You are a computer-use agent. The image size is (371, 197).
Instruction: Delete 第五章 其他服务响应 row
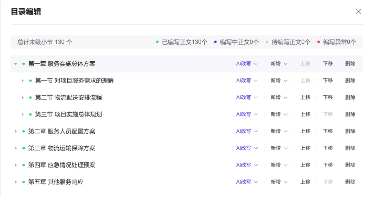350,182
